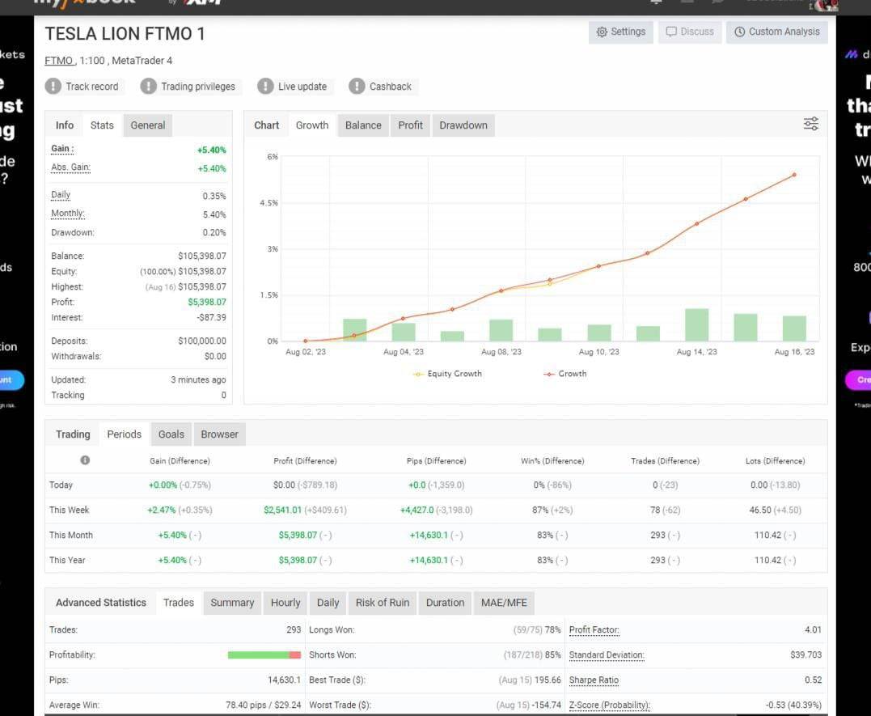
Task: Follow the FTMO broker link
Action: (x=59, y=61)
